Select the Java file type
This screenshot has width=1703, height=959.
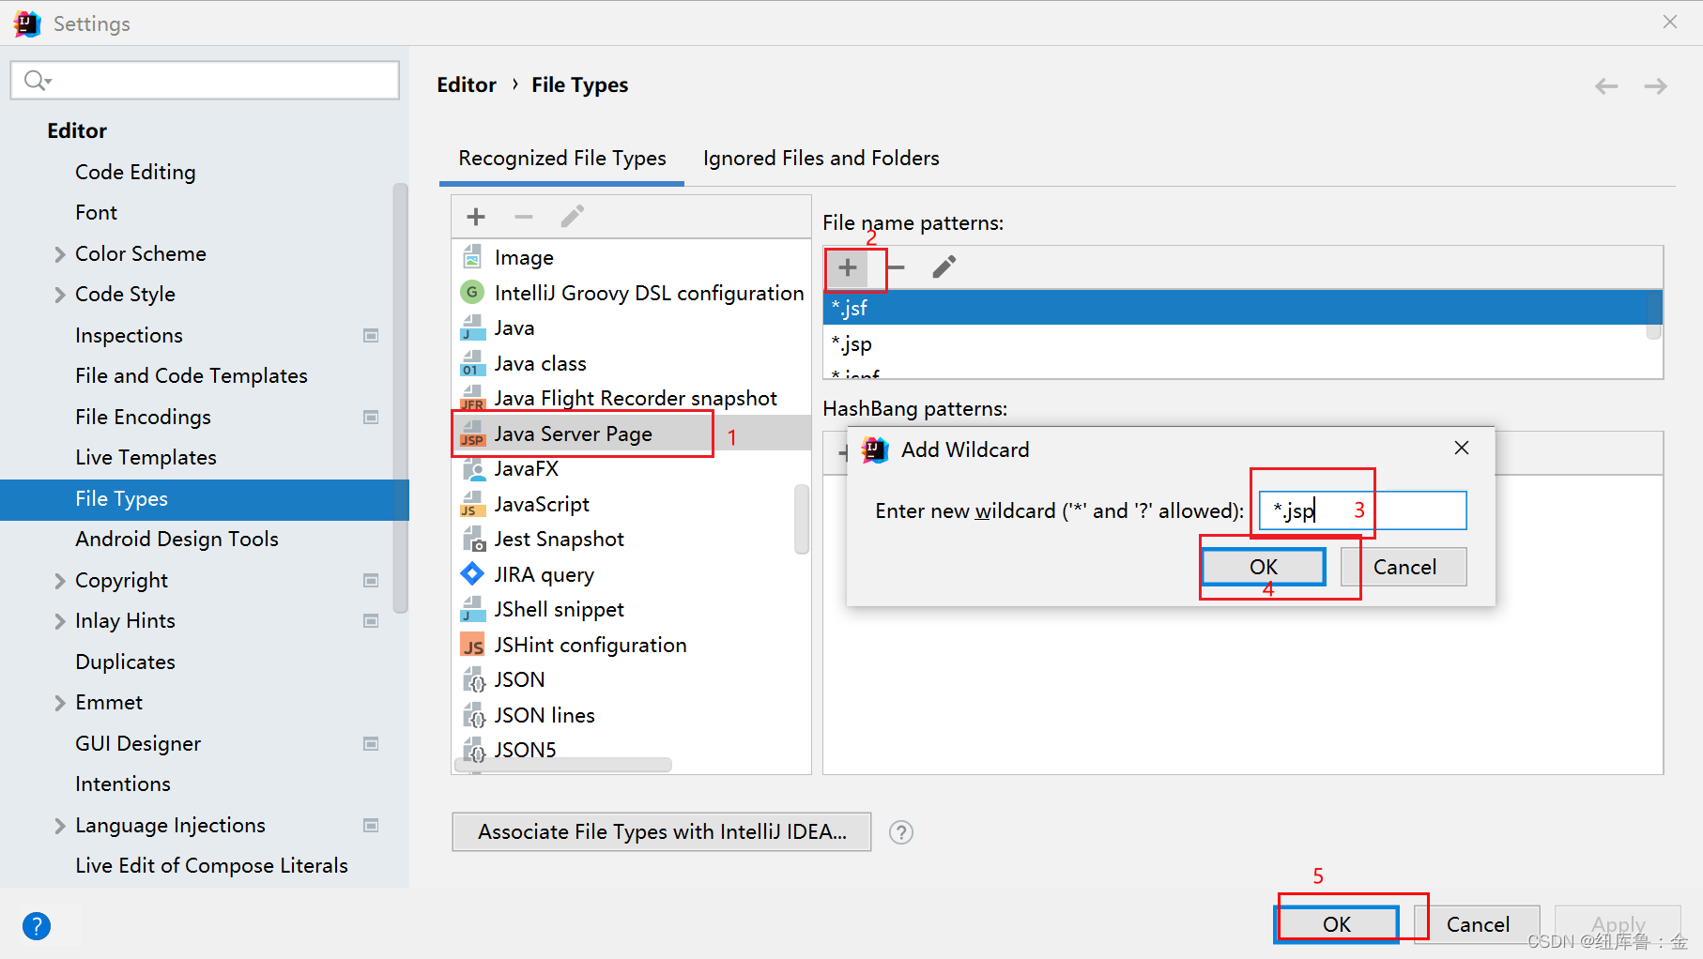click(632, 328)
